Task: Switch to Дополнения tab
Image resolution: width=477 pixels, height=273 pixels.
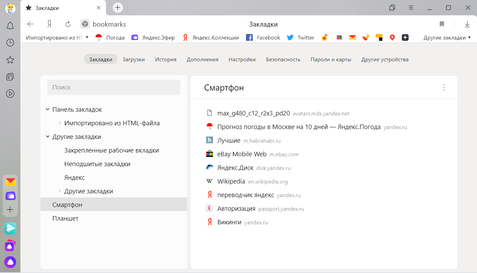Action: point(202,59)
